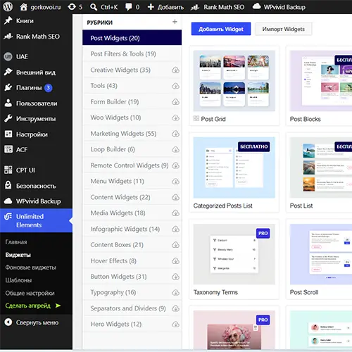Open the Post Grid widget thumbnail

pyautogui.click(x=234, y=81)
